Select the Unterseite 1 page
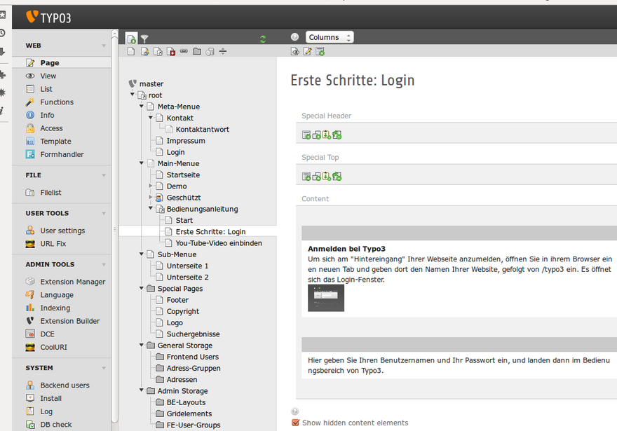 tap(187, 266)
